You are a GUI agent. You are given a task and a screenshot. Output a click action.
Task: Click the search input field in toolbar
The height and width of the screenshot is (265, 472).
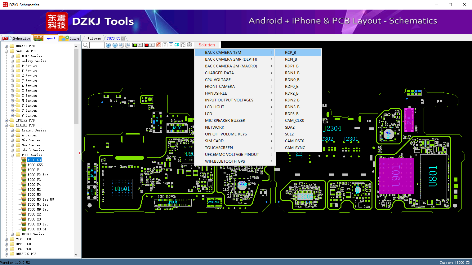coord(97,45)
